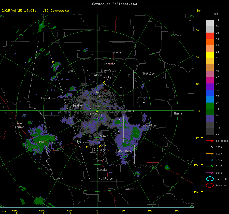This screenshot has height=214, width=229.
Task: Click the Calgary city label
Action: point(99,150)
